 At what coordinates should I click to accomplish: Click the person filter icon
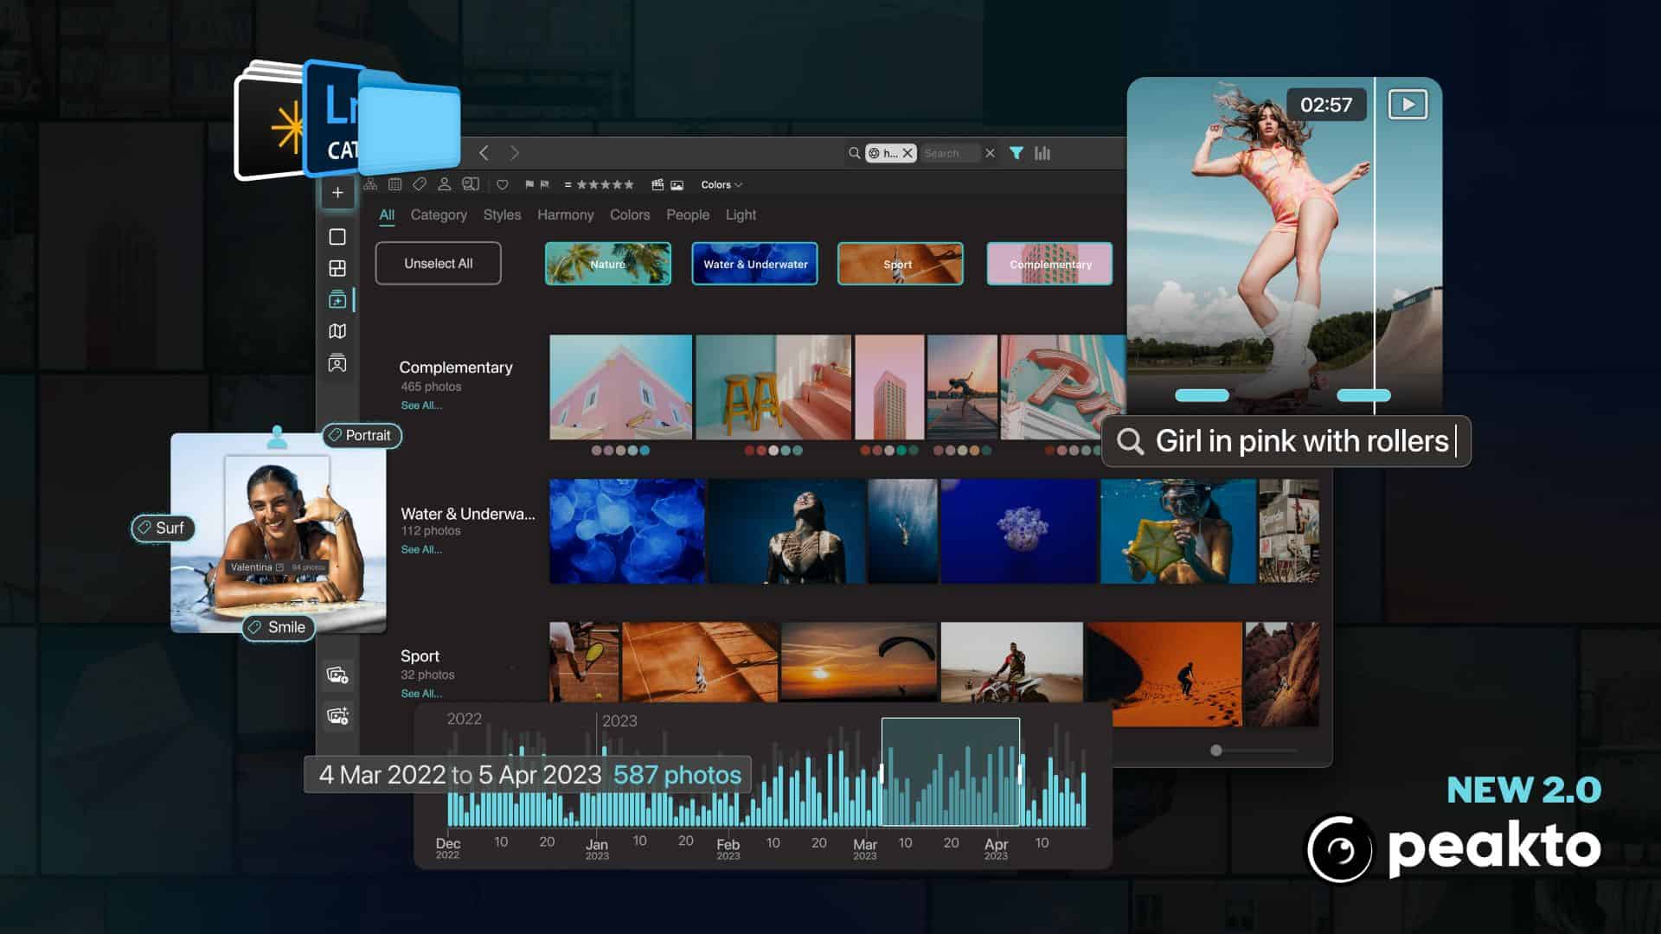pyautogui.click(x=445, y=184)
